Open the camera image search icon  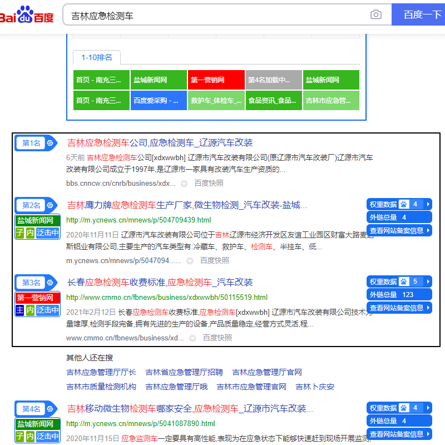[x=376, y=14]
